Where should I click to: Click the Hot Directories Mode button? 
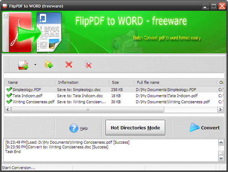(x=135, y=128)
